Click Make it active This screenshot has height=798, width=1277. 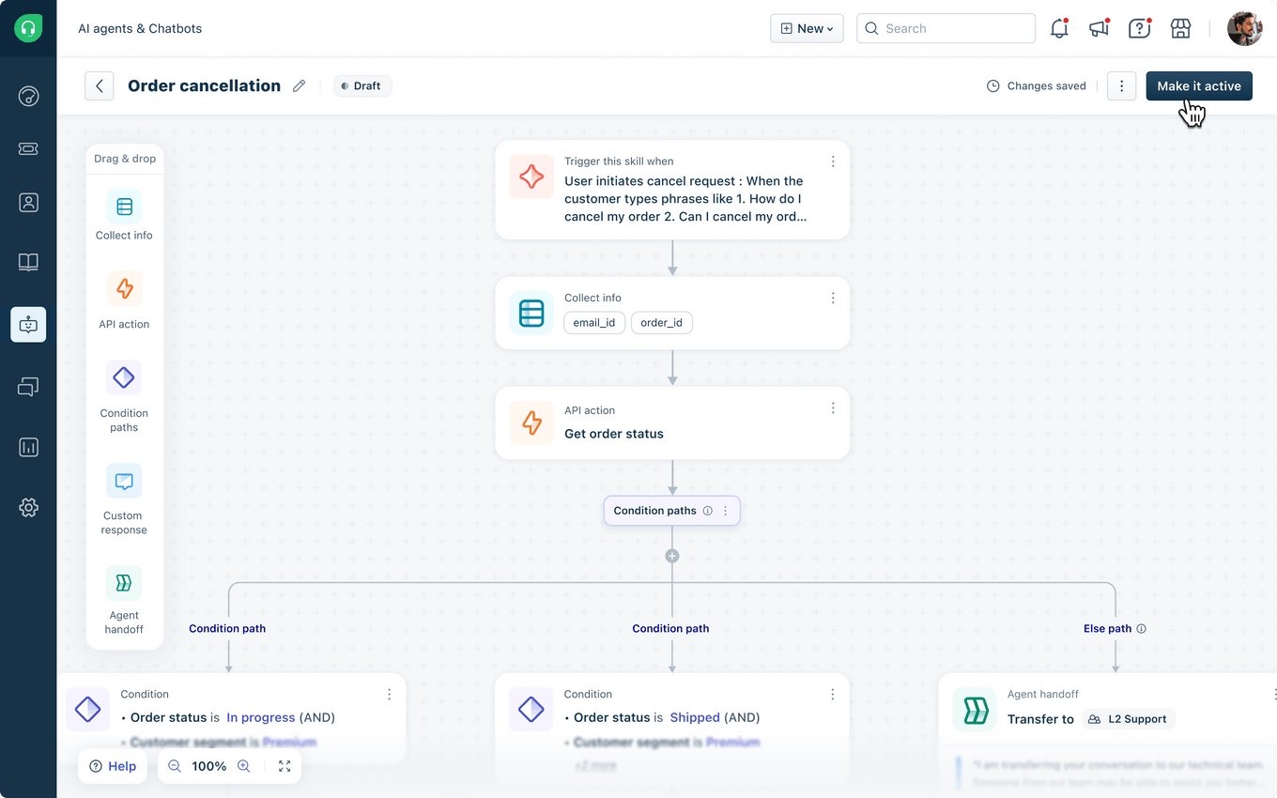click(1199, 85)
